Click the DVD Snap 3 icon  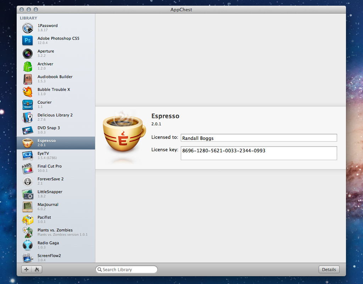(x=28, y=130)
